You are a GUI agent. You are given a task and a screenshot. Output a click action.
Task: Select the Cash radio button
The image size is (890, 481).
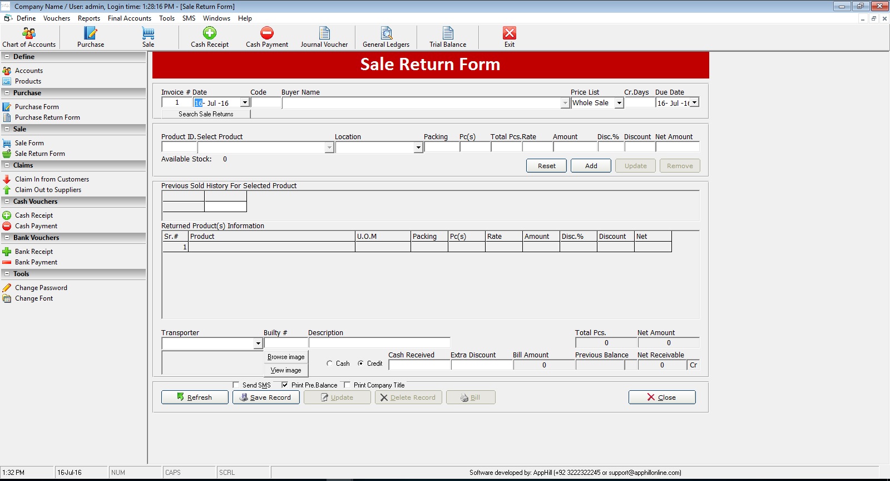click(330, 364)
